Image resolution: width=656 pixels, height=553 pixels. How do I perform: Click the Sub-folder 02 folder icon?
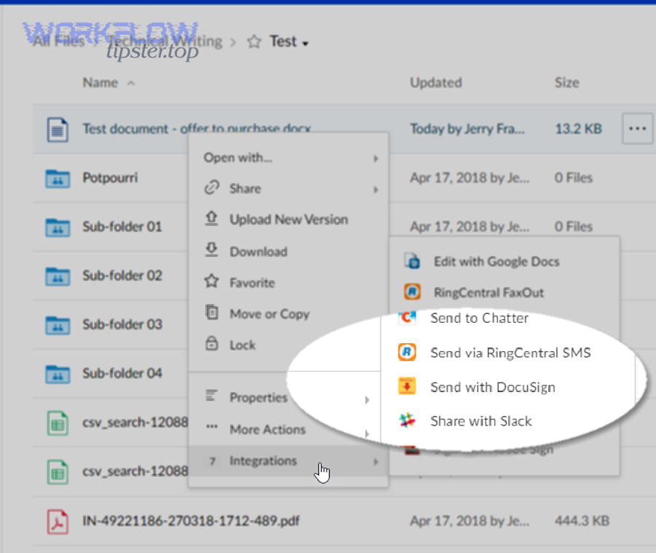[58, 277]
